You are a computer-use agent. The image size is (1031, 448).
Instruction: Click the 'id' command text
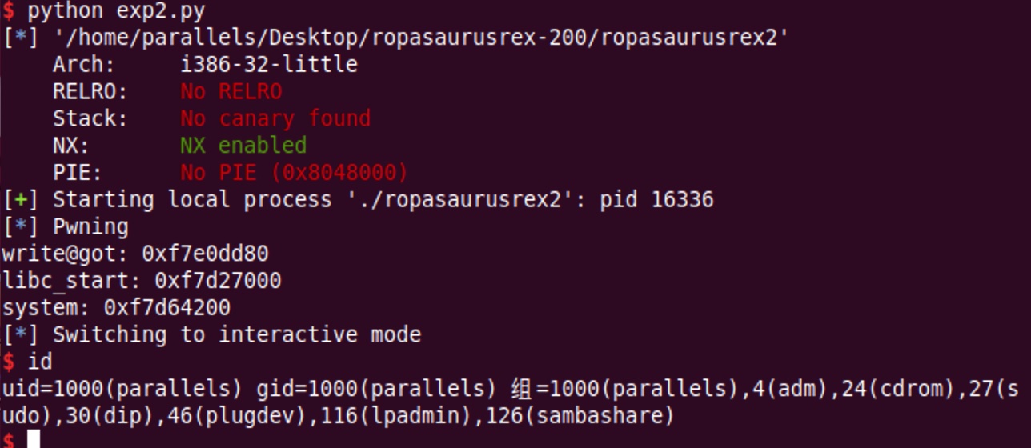pyautogui.click(x=40, y=361)
